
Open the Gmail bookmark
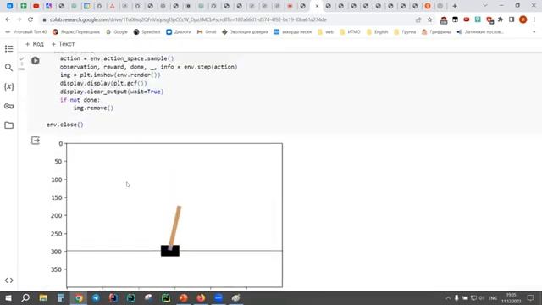click(207, 32)
